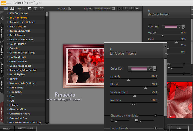
Task: Switch to the Stylizing category tab
Action: [x=2, y=50]
